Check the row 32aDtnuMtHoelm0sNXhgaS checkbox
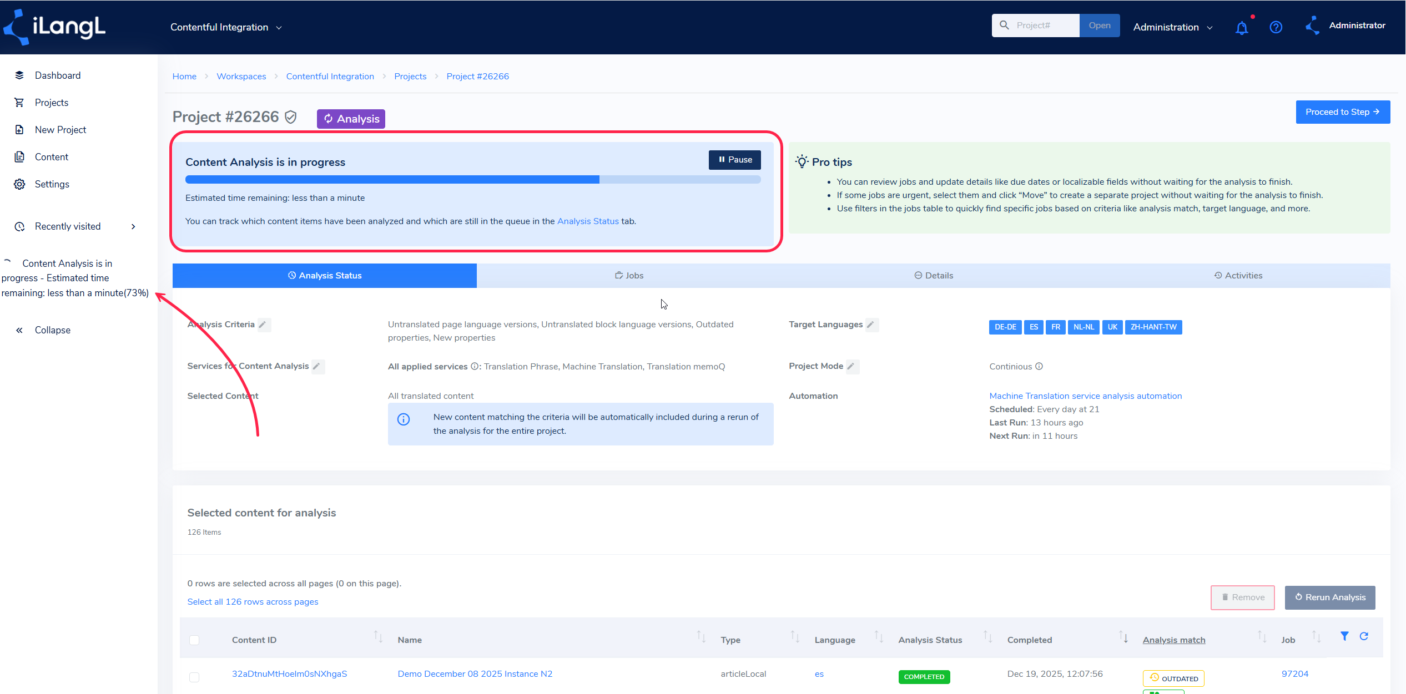This screenshot has width=1406, height=694. coord(194,677)
